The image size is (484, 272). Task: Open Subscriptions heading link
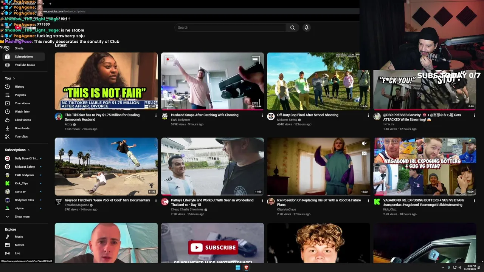17,150
